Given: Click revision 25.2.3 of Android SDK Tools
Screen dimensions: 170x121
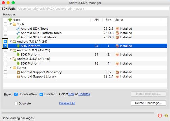Looking at the screenshot, I should tap(108, 29).
